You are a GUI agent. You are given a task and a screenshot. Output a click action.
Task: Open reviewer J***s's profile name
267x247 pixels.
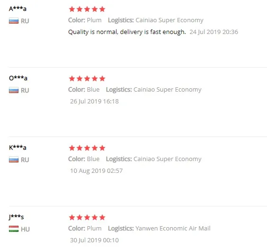tap(17, 217)
